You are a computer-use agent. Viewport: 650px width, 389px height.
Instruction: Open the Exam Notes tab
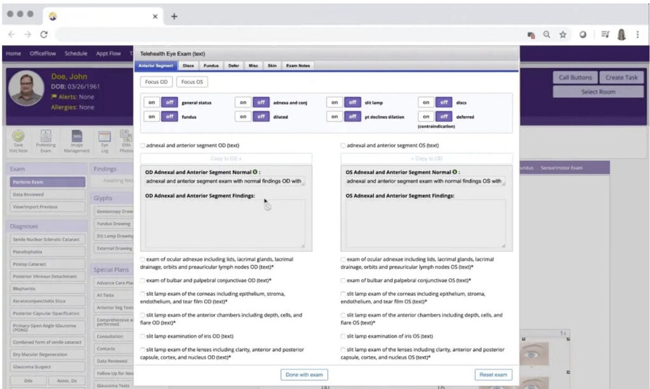click(298, 66)
